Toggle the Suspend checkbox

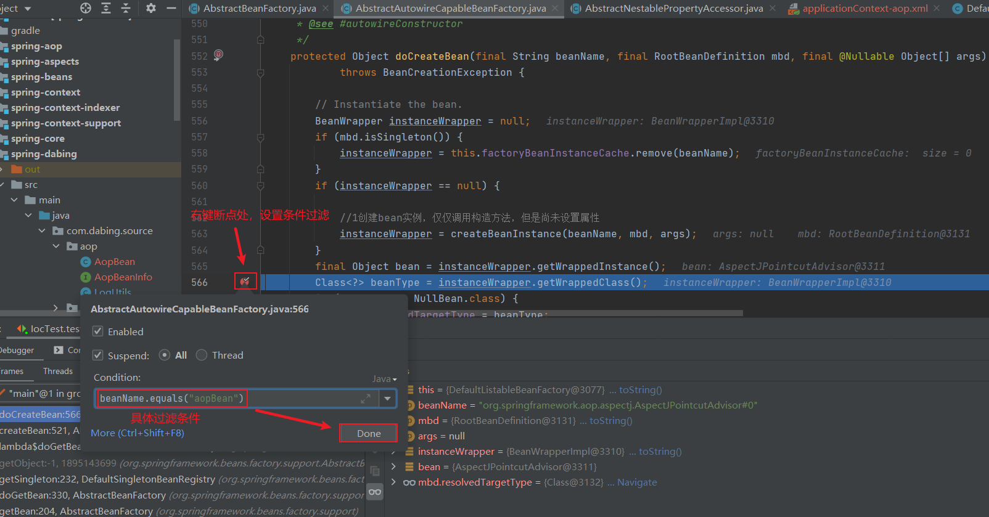(97, 356)
